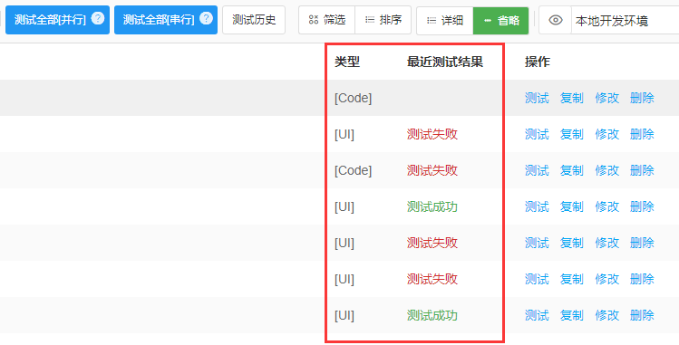The width and height of the screenshot is (679, 345).
Task: Switch to 详细 detailed view
Action: point(445,20)
